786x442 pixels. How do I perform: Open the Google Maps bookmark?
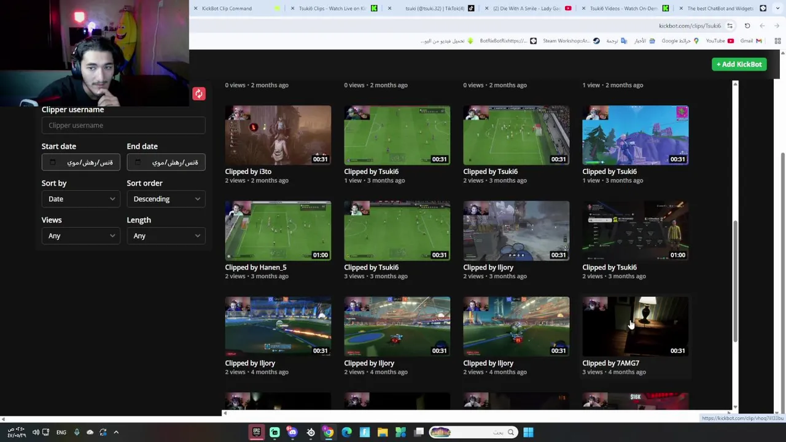679,41
